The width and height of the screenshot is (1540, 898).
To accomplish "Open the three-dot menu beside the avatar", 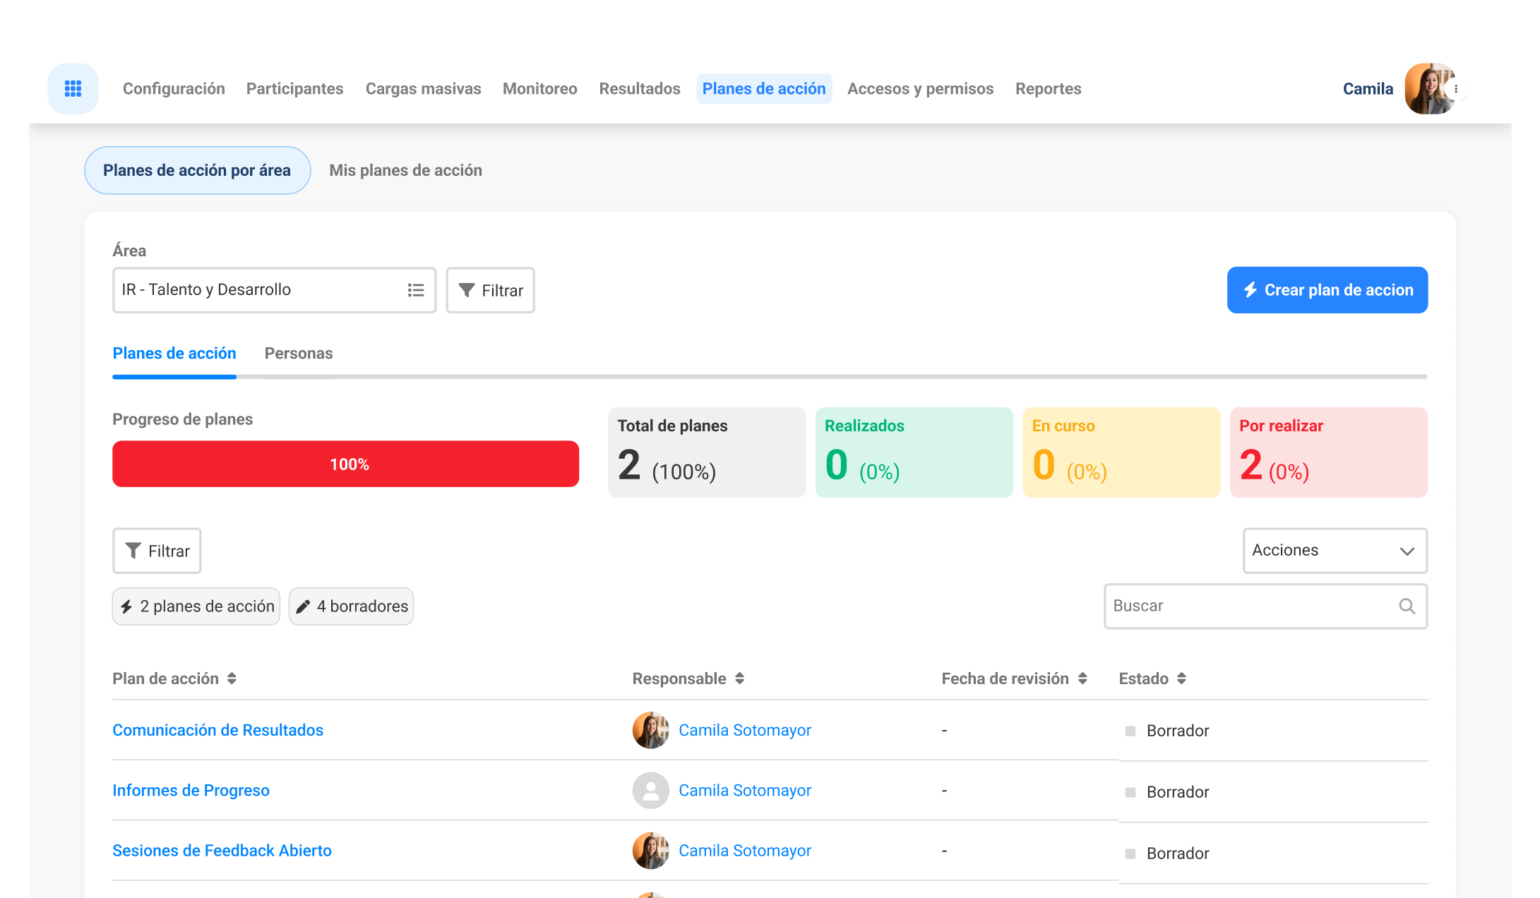I will tap(1456, 89).
